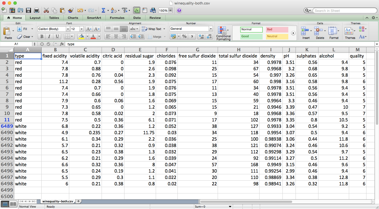Open the Formula Builder with the fx icon

pyautogui.click(x=137, y=10)
